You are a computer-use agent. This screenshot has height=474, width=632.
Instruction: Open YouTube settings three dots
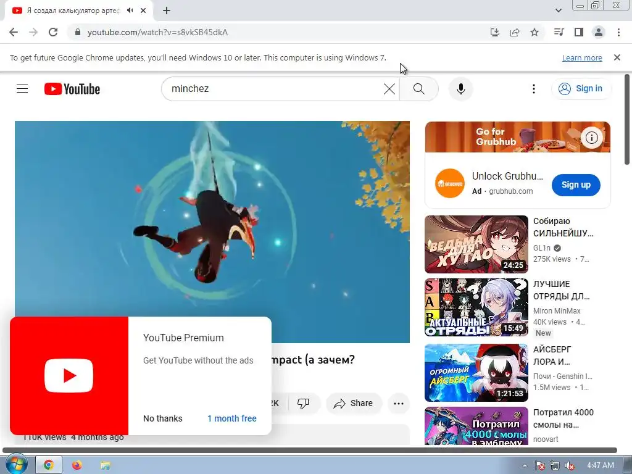[534, 89]
